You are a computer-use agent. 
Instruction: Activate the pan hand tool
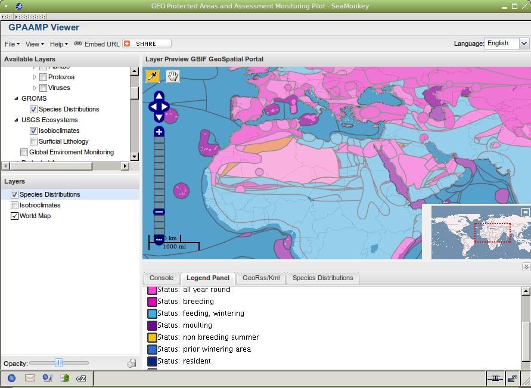pyautogui.click(x=173, y=76)
